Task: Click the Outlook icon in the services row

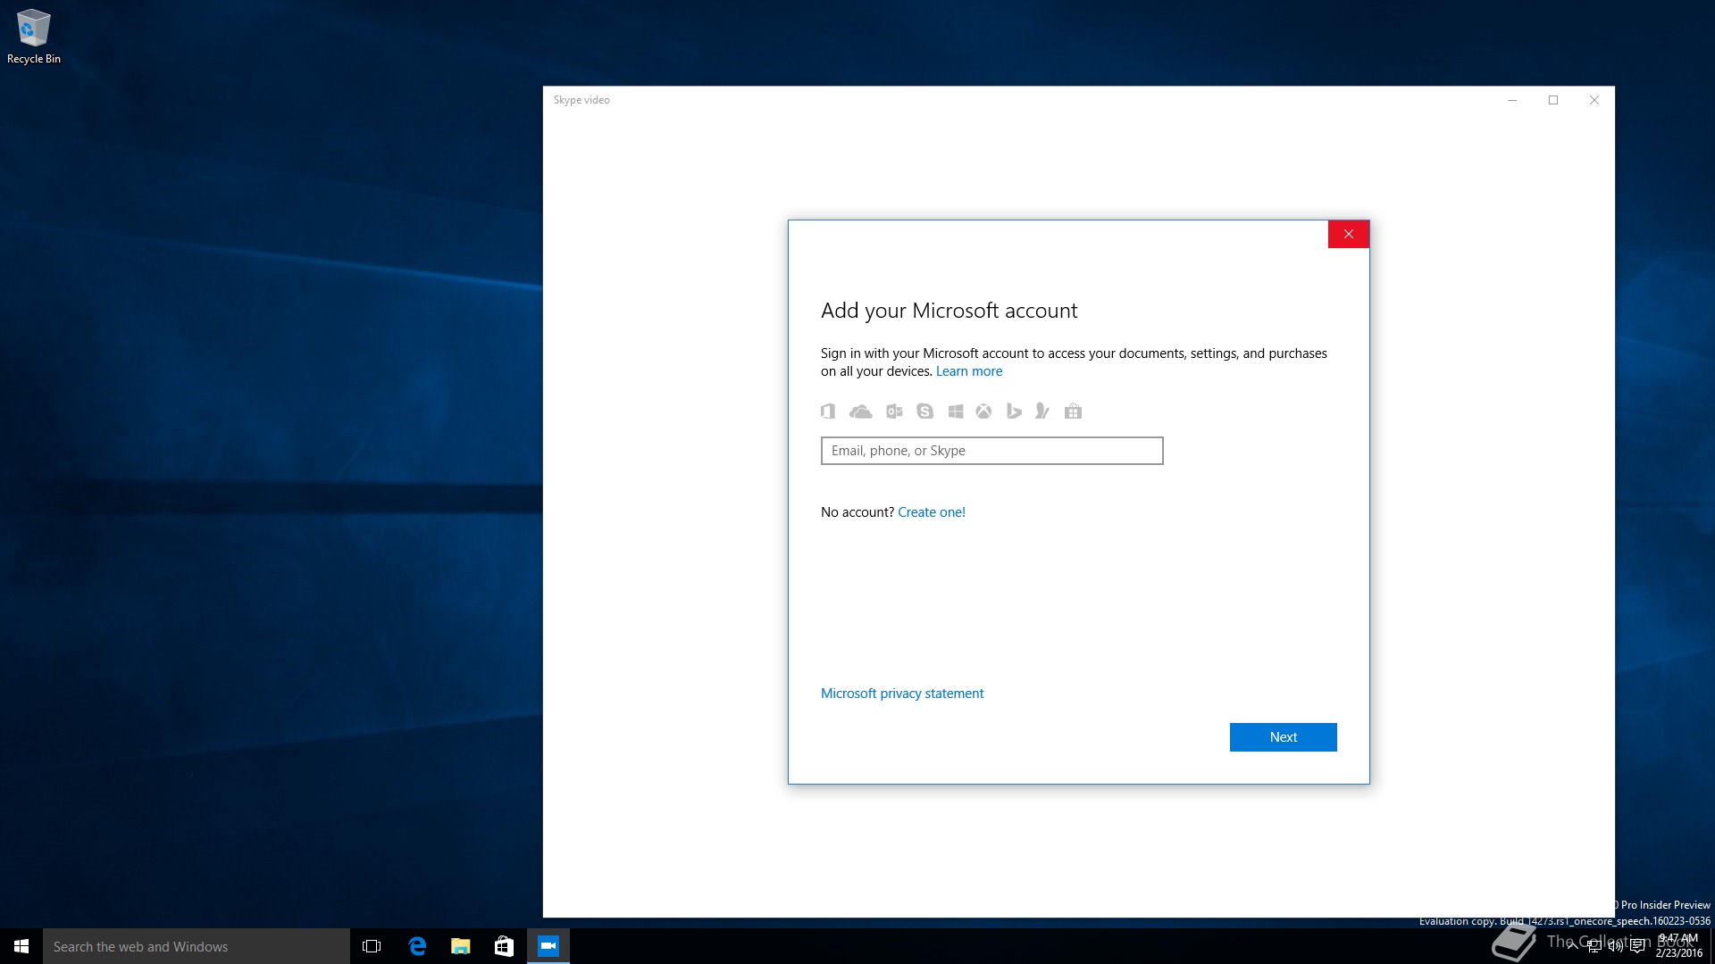Action: (x=894, y=411)
